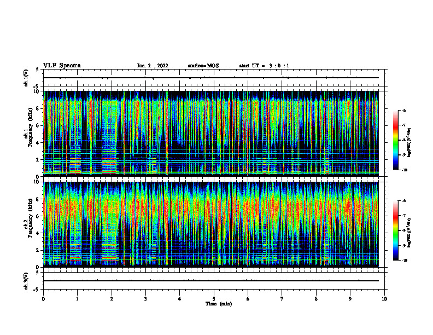Click the date text "Jan. 2 , 2022"
Viewport: 433px width, 335px height.
point(153,66)
